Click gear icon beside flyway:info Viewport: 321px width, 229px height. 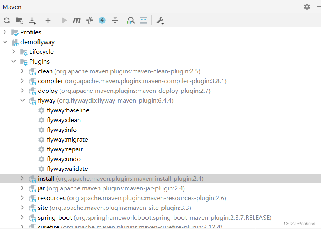tap(41, 130)
